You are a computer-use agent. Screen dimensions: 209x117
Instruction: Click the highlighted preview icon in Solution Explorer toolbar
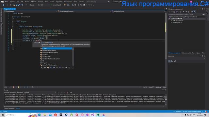coord(194,12)
